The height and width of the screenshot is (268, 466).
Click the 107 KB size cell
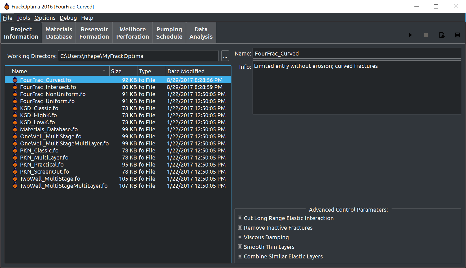[128, 186]
